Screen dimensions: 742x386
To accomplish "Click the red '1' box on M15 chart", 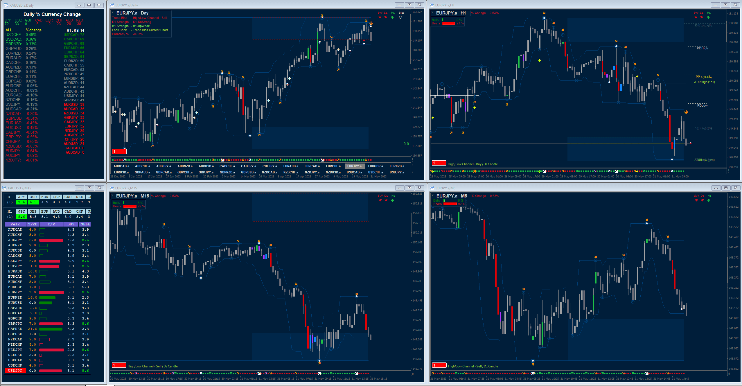I will click(x=119, y=365).
